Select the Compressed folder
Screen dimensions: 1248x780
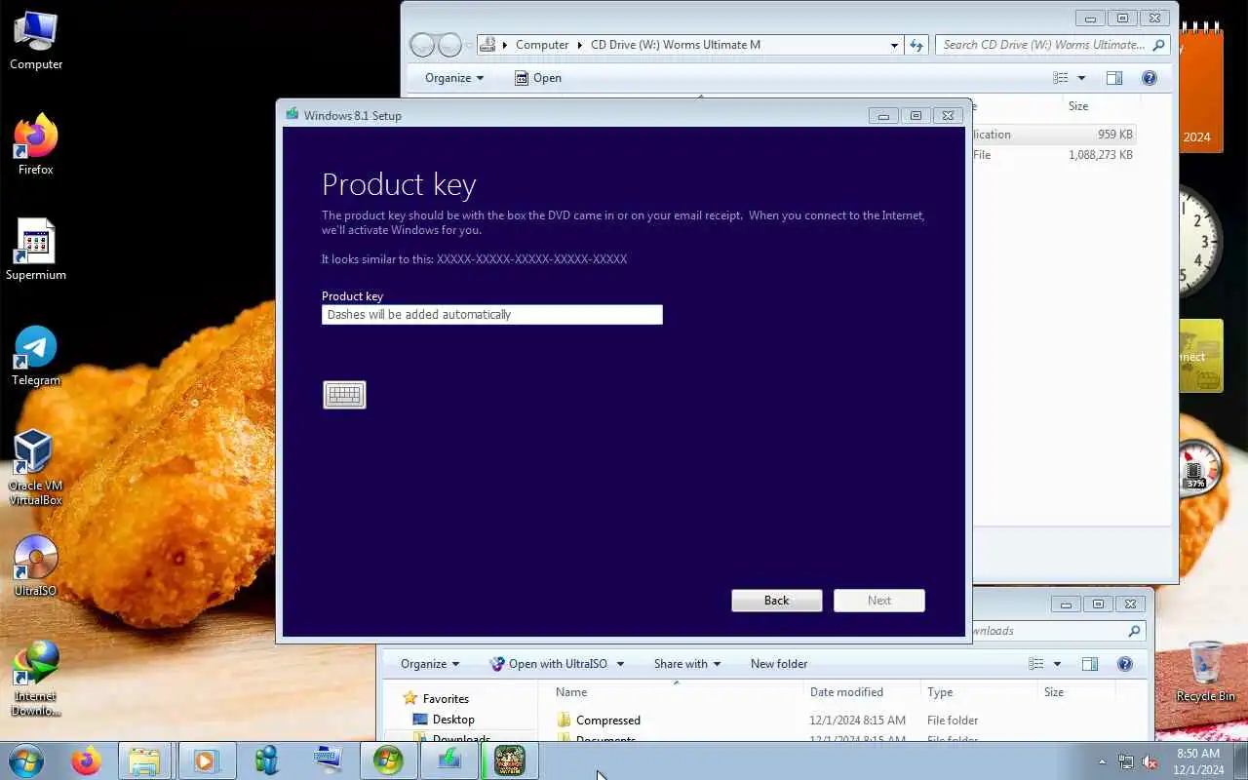[x=608, y=721]
